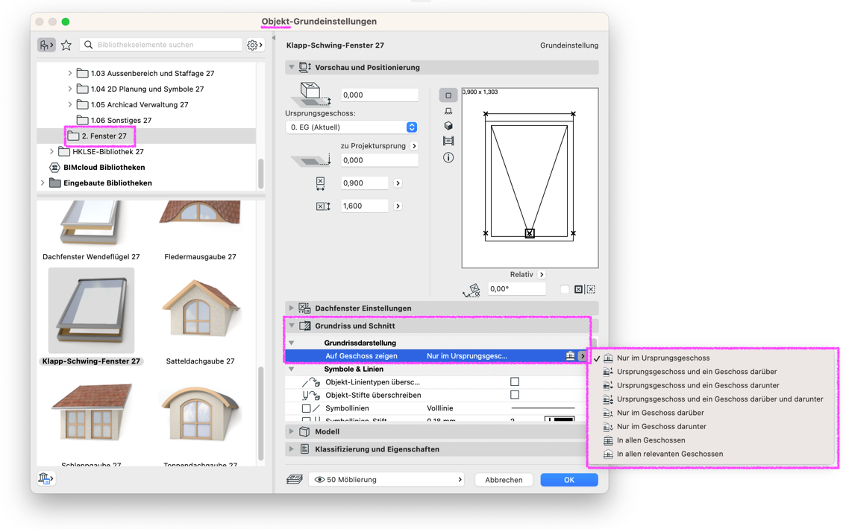Show object info with the info icon
The width and height of the screenshot is (846, 529).
[448, 158]
